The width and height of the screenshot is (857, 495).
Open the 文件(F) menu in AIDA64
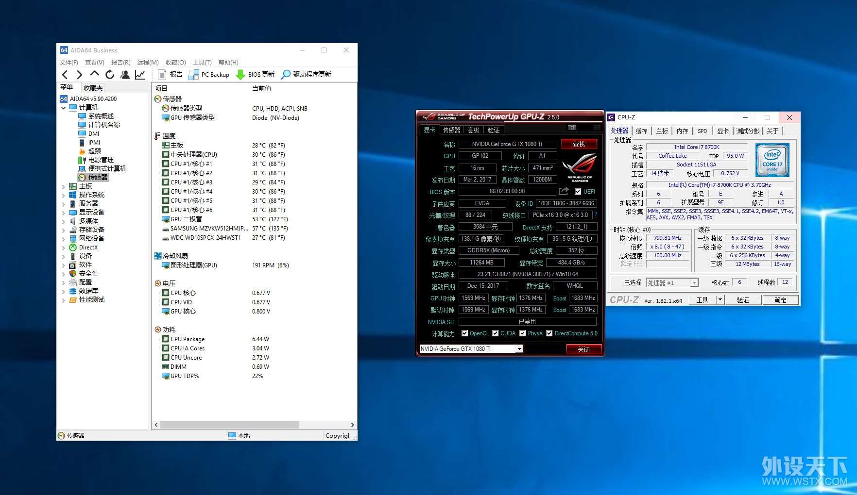69,63
